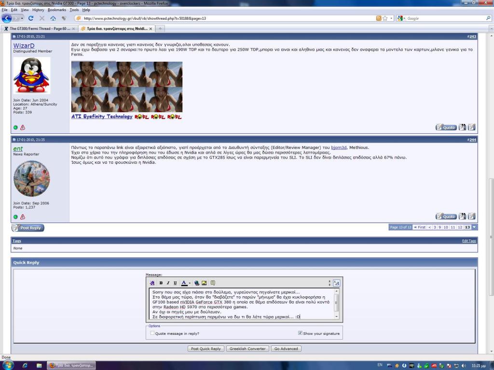Open WizarD's profile link
The width and height of the screenshot is (494, 370).
point(24,46)
